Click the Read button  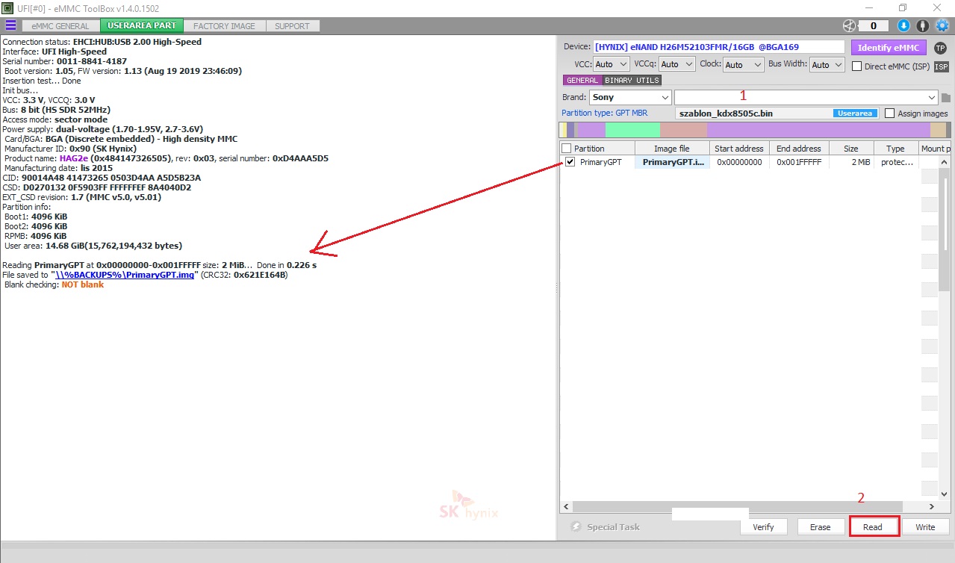[x=874, y=526]
